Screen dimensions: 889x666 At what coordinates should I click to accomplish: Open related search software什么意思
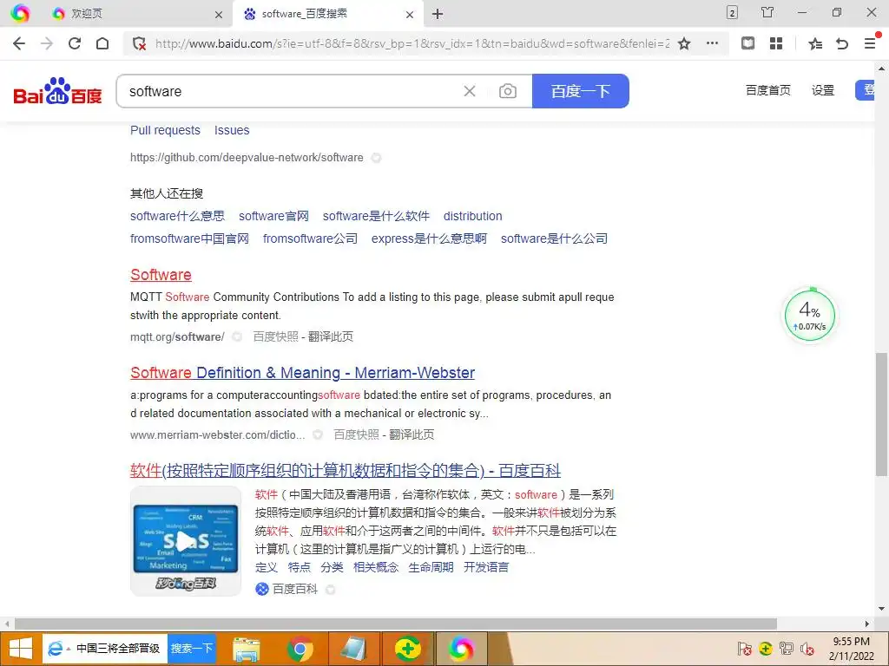tap(177, 216)
